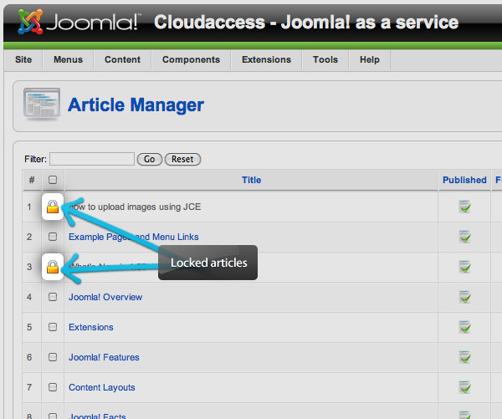Check the Content Layouts checkbox

(x=53, y=387)
